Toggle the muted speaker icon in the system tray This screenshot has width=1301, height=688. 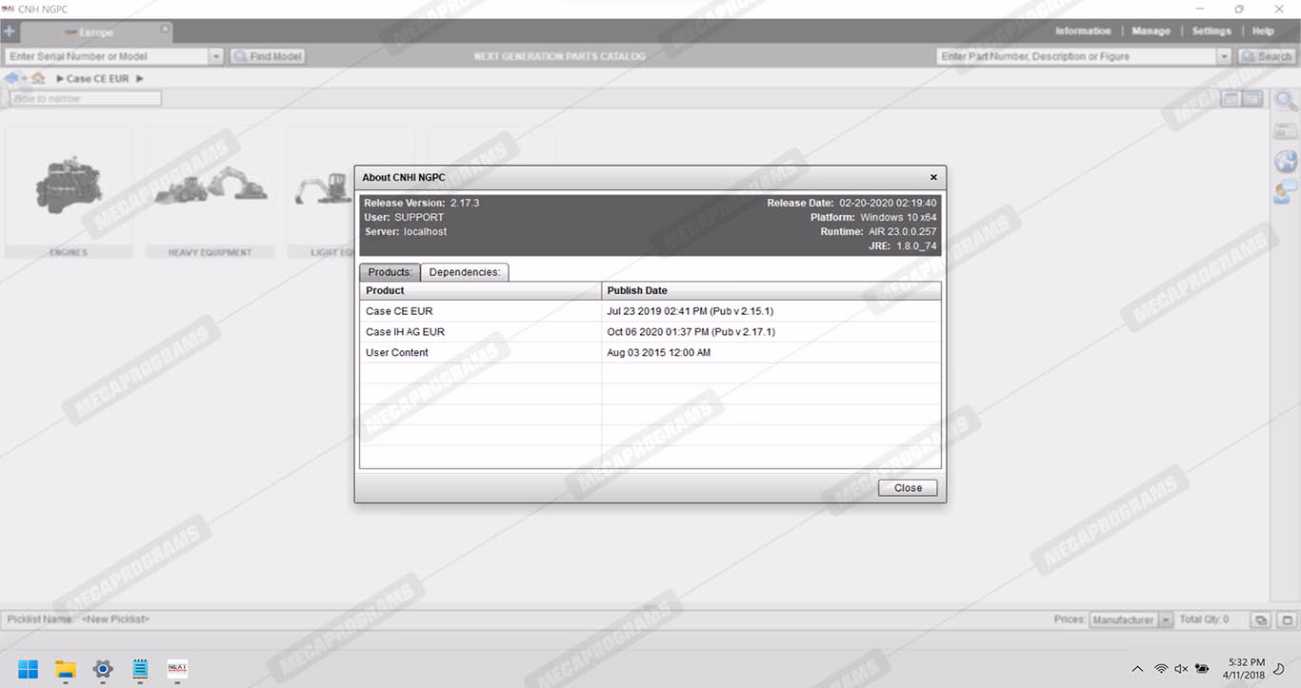coord(1182,669)
